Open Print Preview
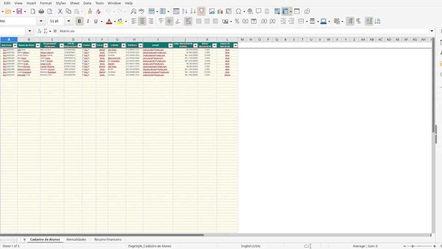This screenshot has width=442, height=249. (x=50, y=11)
